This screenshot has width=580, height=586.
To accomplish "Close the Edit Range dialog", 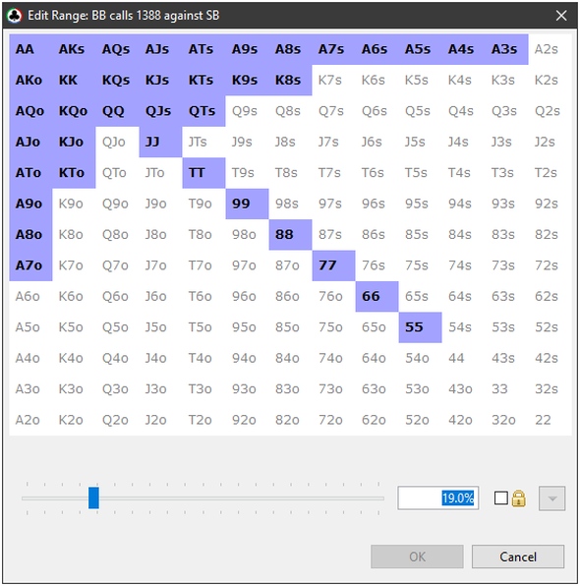I will (x=561, y=16).
